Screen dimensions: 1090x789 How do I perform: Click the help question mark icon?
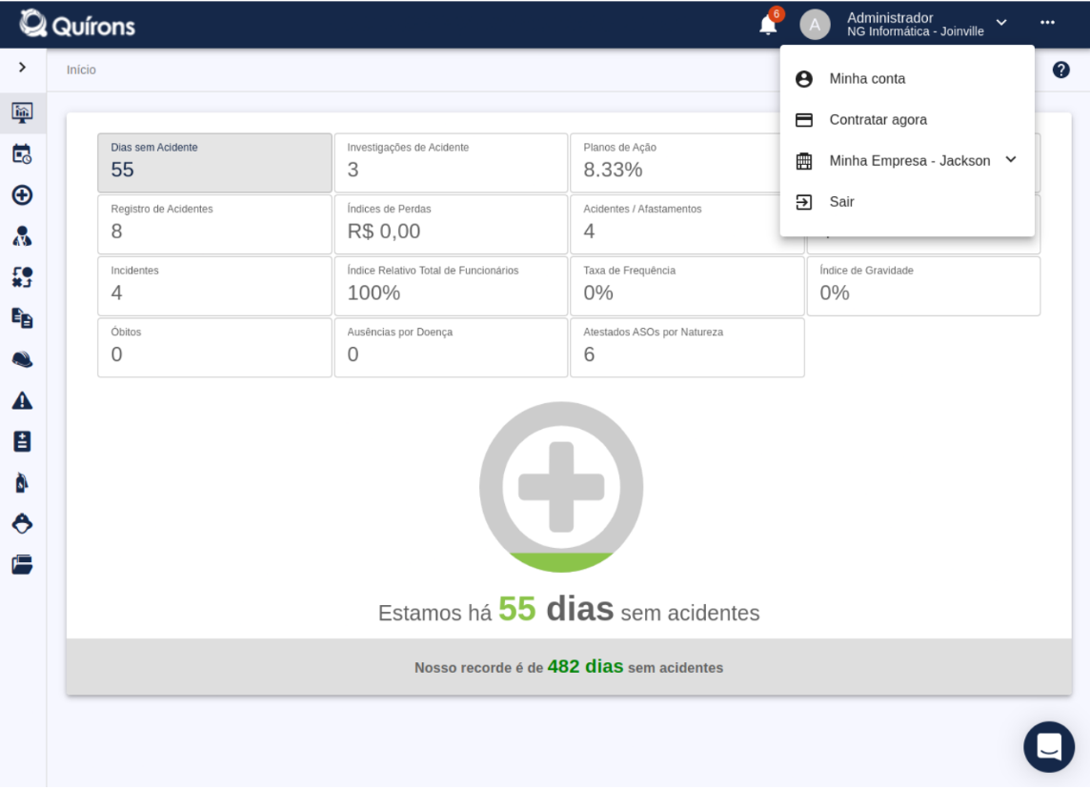coord(1060,70)
